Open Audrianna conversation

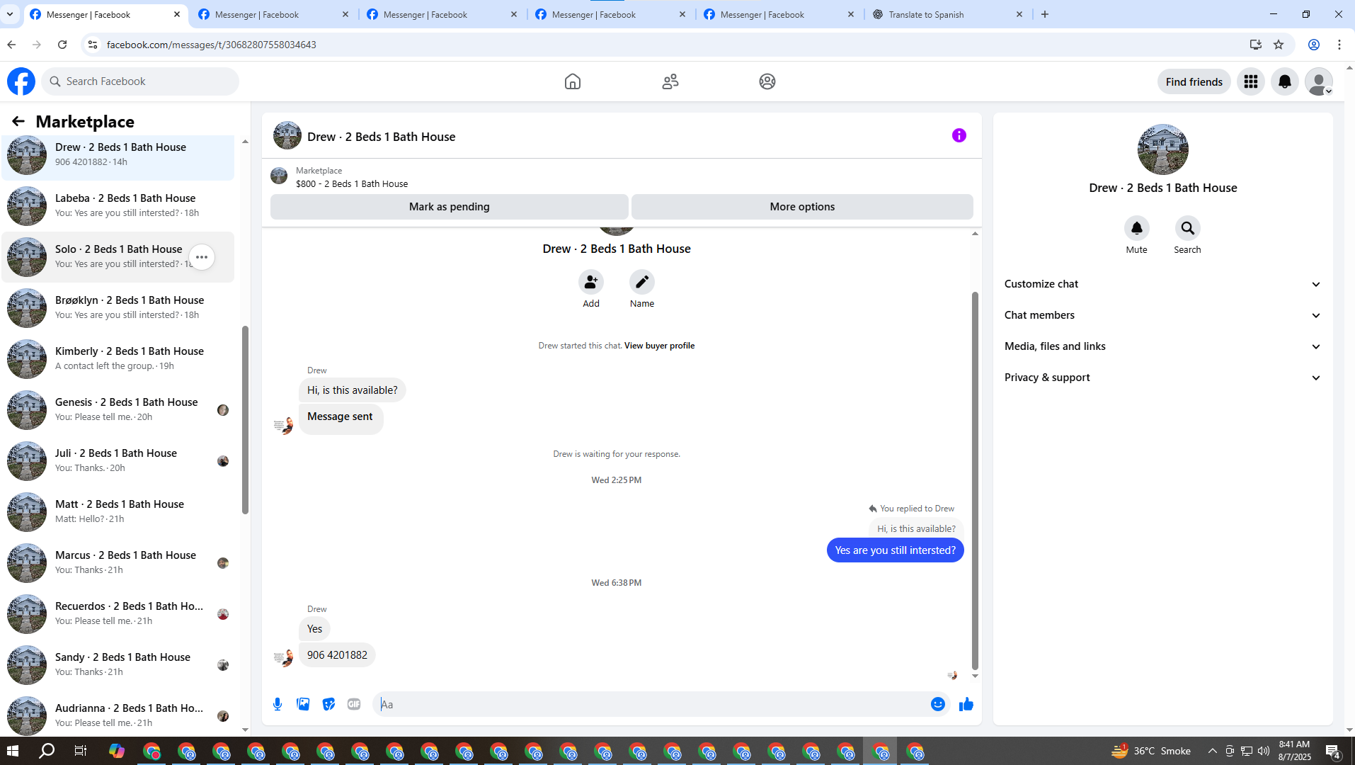(x=118, y=715)
